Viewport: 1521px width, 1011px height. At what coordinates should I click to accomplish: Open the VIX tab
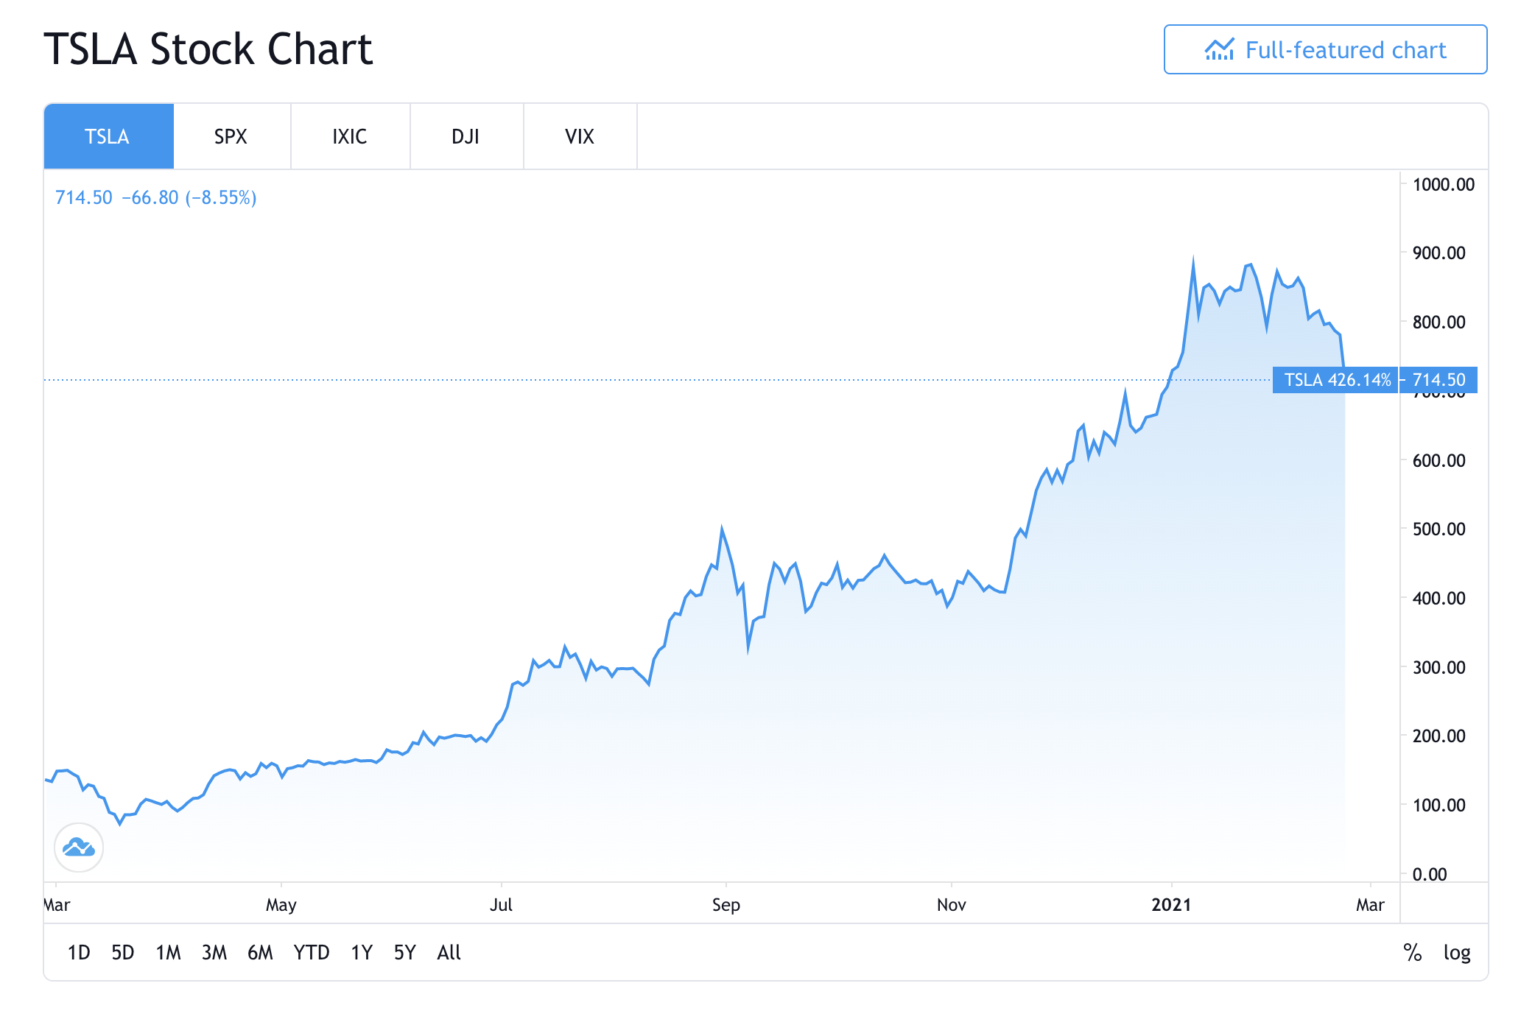580,137
